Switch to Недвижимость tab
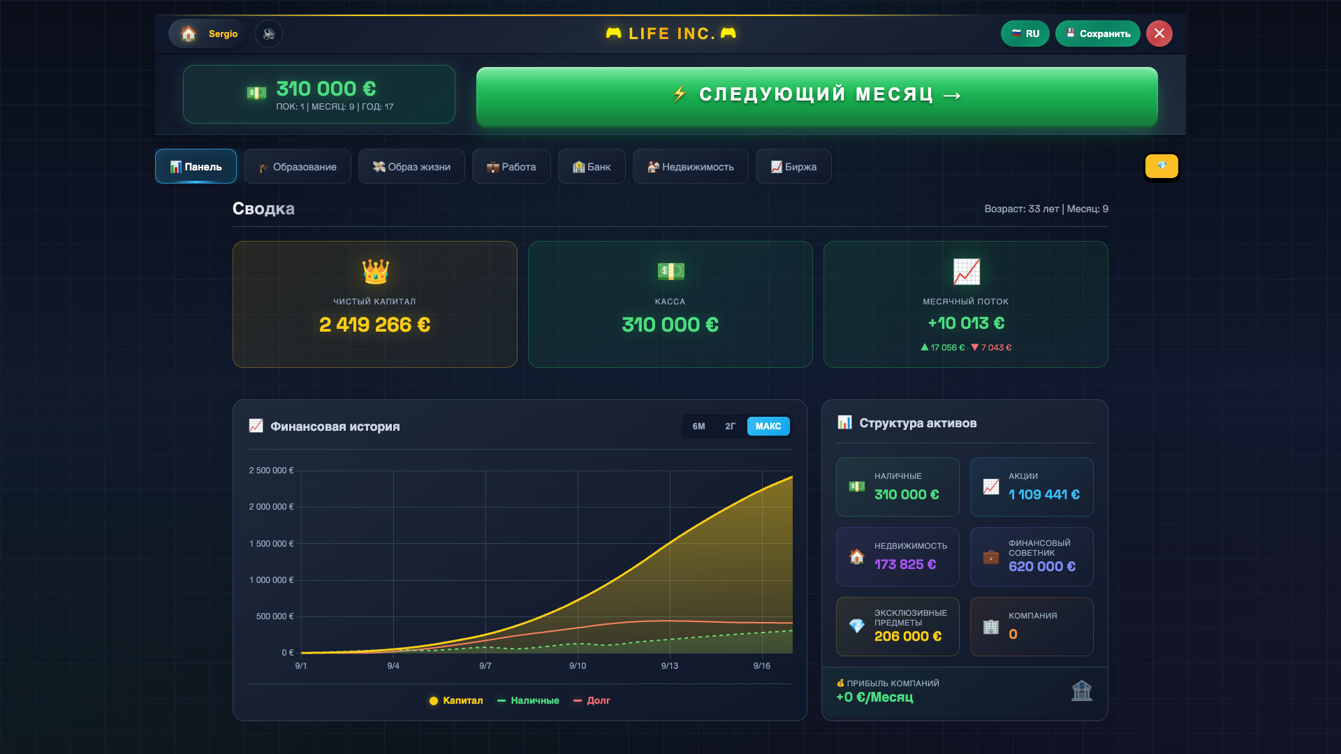 point(691,166)
